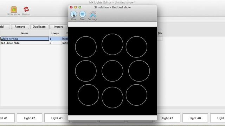Click the bottom-right simulated light circle
Screen dimensions: 225x126
(x=136, y=95)
